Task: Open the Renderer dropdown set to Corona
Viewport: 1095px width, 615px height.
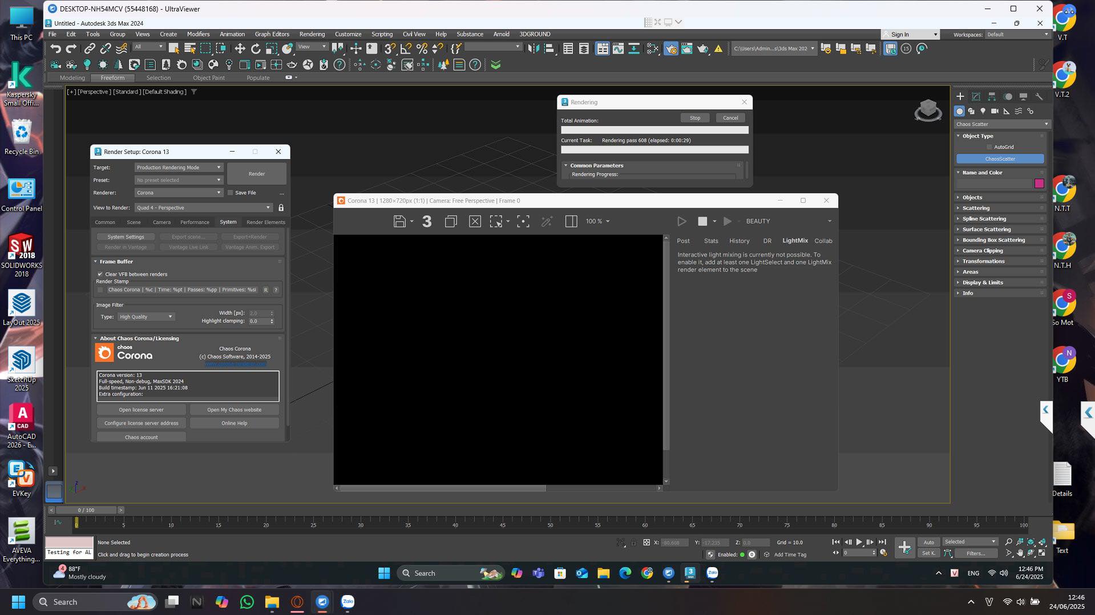Action: pos(178,193)
